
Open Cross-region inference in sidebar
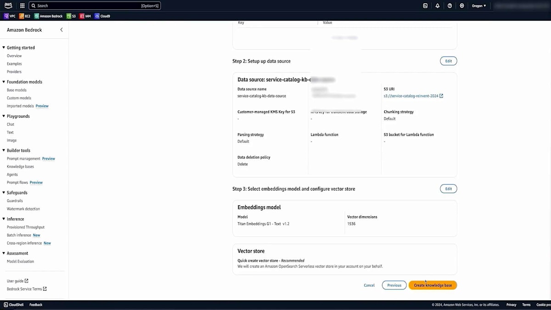[x=24, y=243]
